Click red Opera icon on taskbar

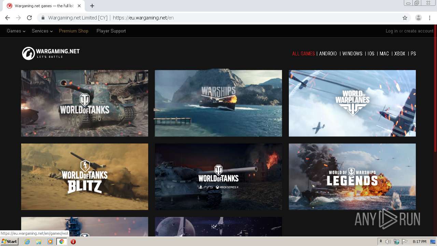point(73,242)
